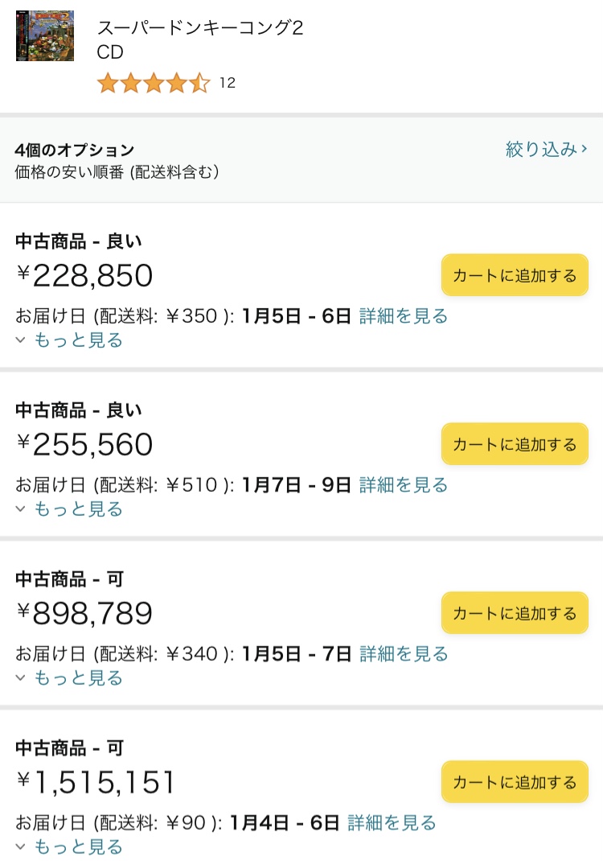View delivery details for ¥90 shipping offer

click(x=392, y=823)
